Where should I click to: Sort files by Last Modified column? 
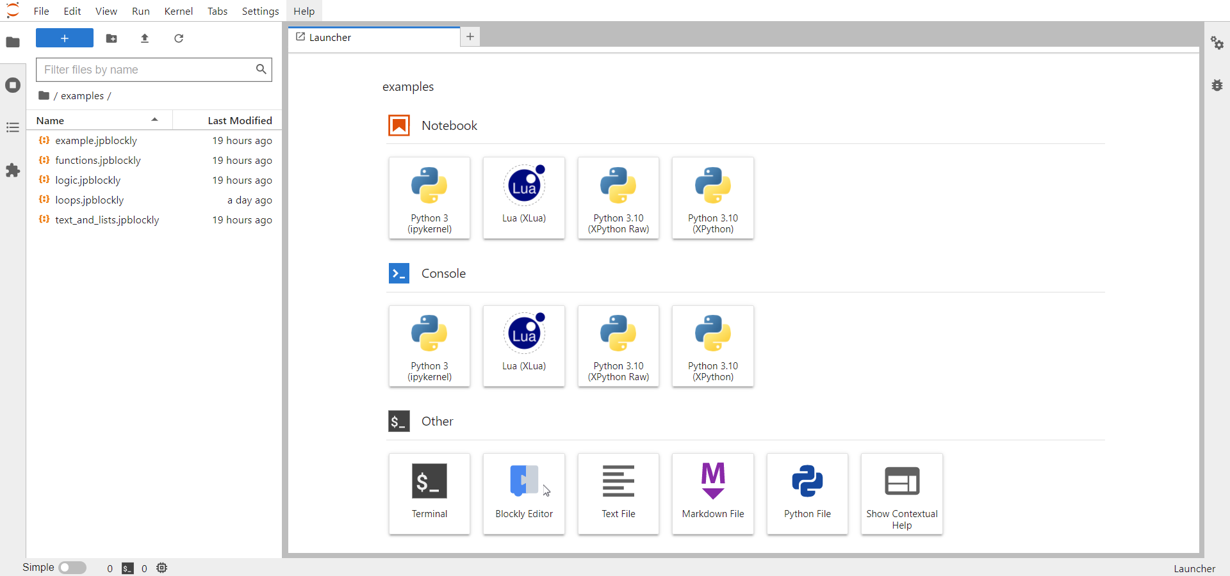(x=227, y=120)
